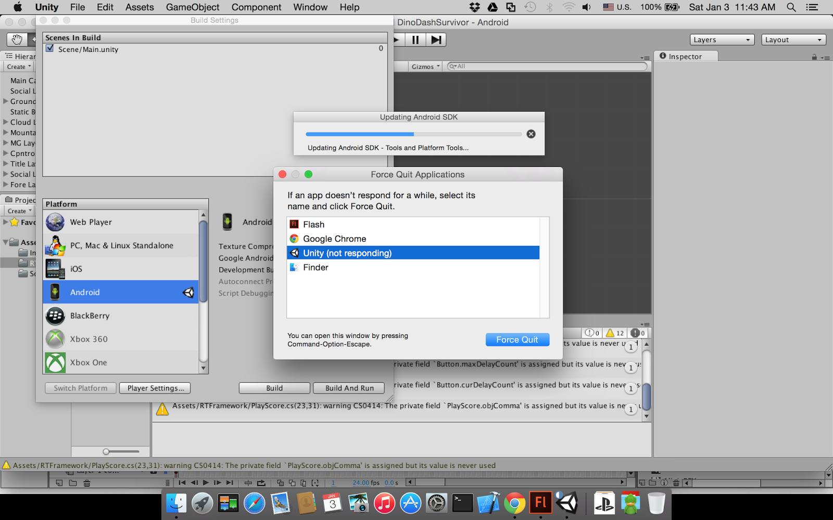Click Build And Run button
Viewport: 833px width, 520px height.
[349, 388]
